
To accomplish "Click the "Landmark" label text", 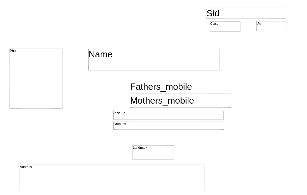I will (140, 148).
